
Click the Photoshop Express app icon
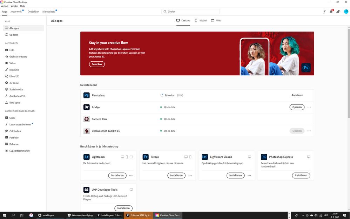pos(264,157)
